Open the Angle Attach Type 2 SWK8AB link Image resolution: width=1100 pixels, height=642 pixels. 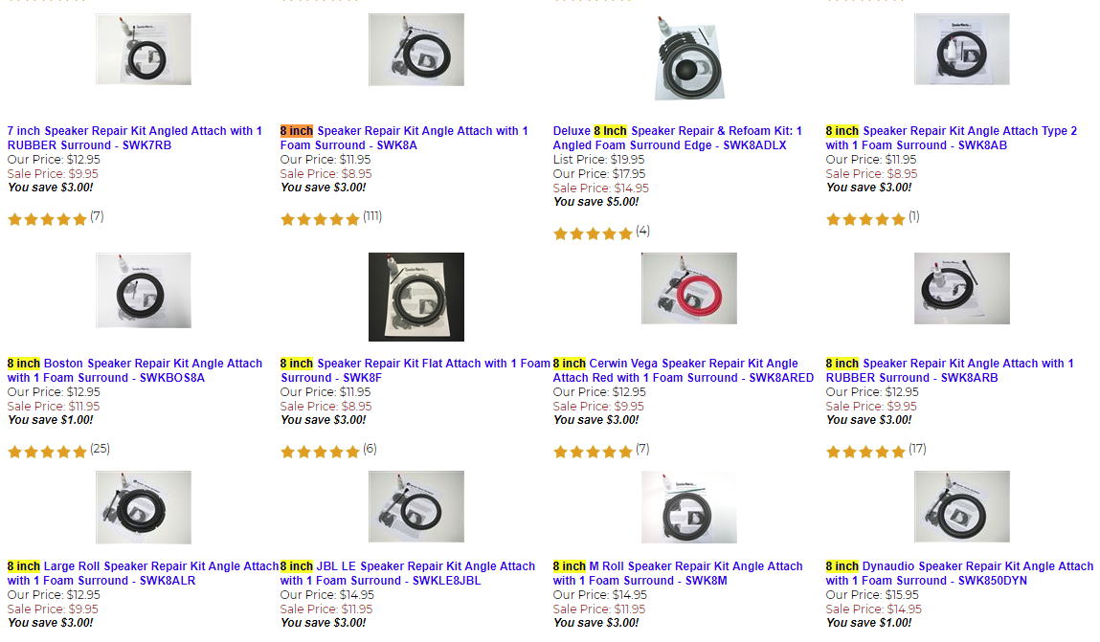(951, 138)
